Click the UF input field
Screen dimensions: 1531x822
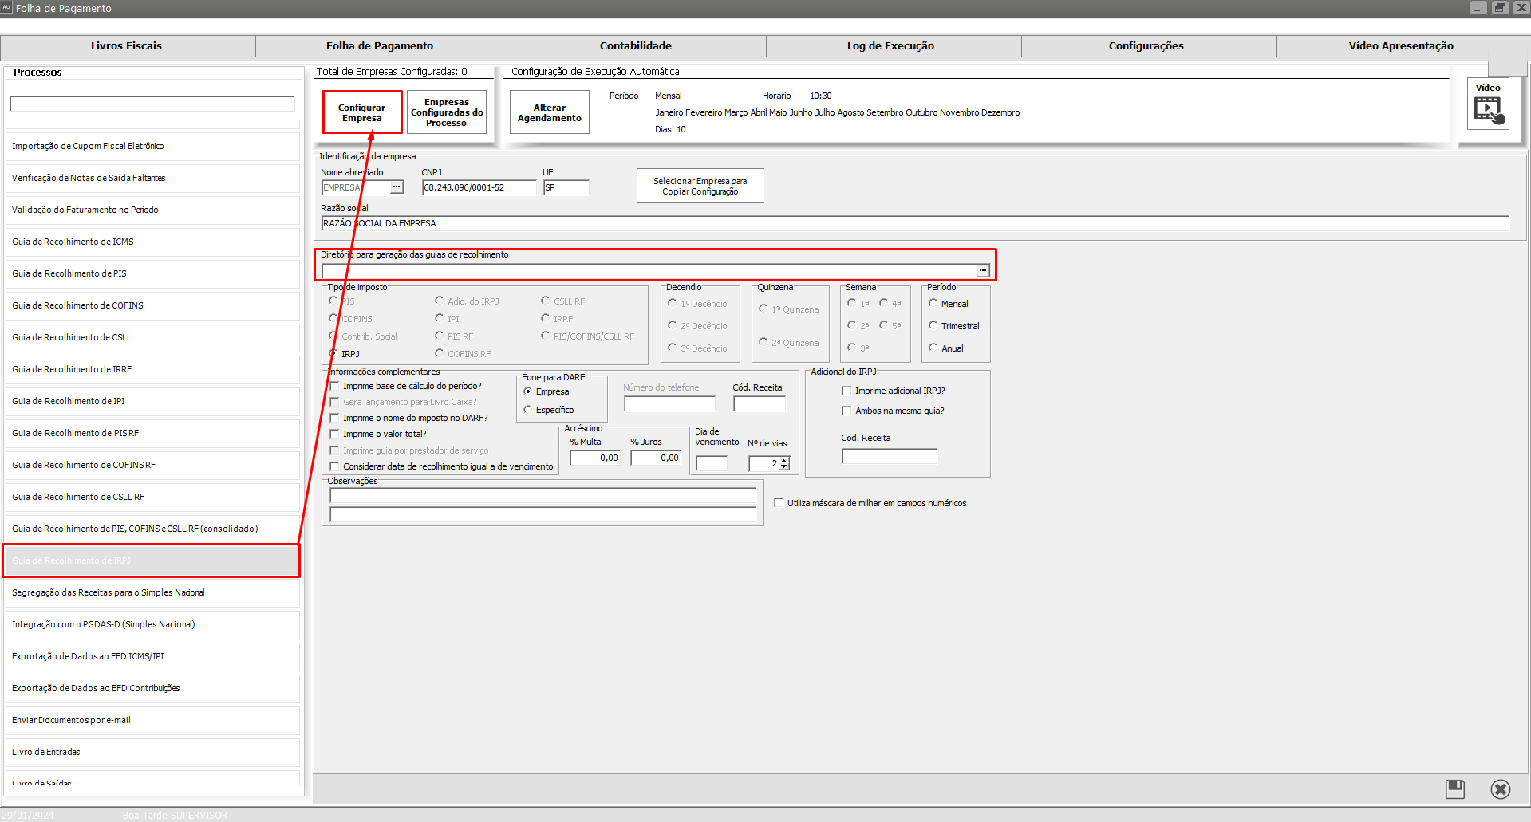(x=566, y=187)
